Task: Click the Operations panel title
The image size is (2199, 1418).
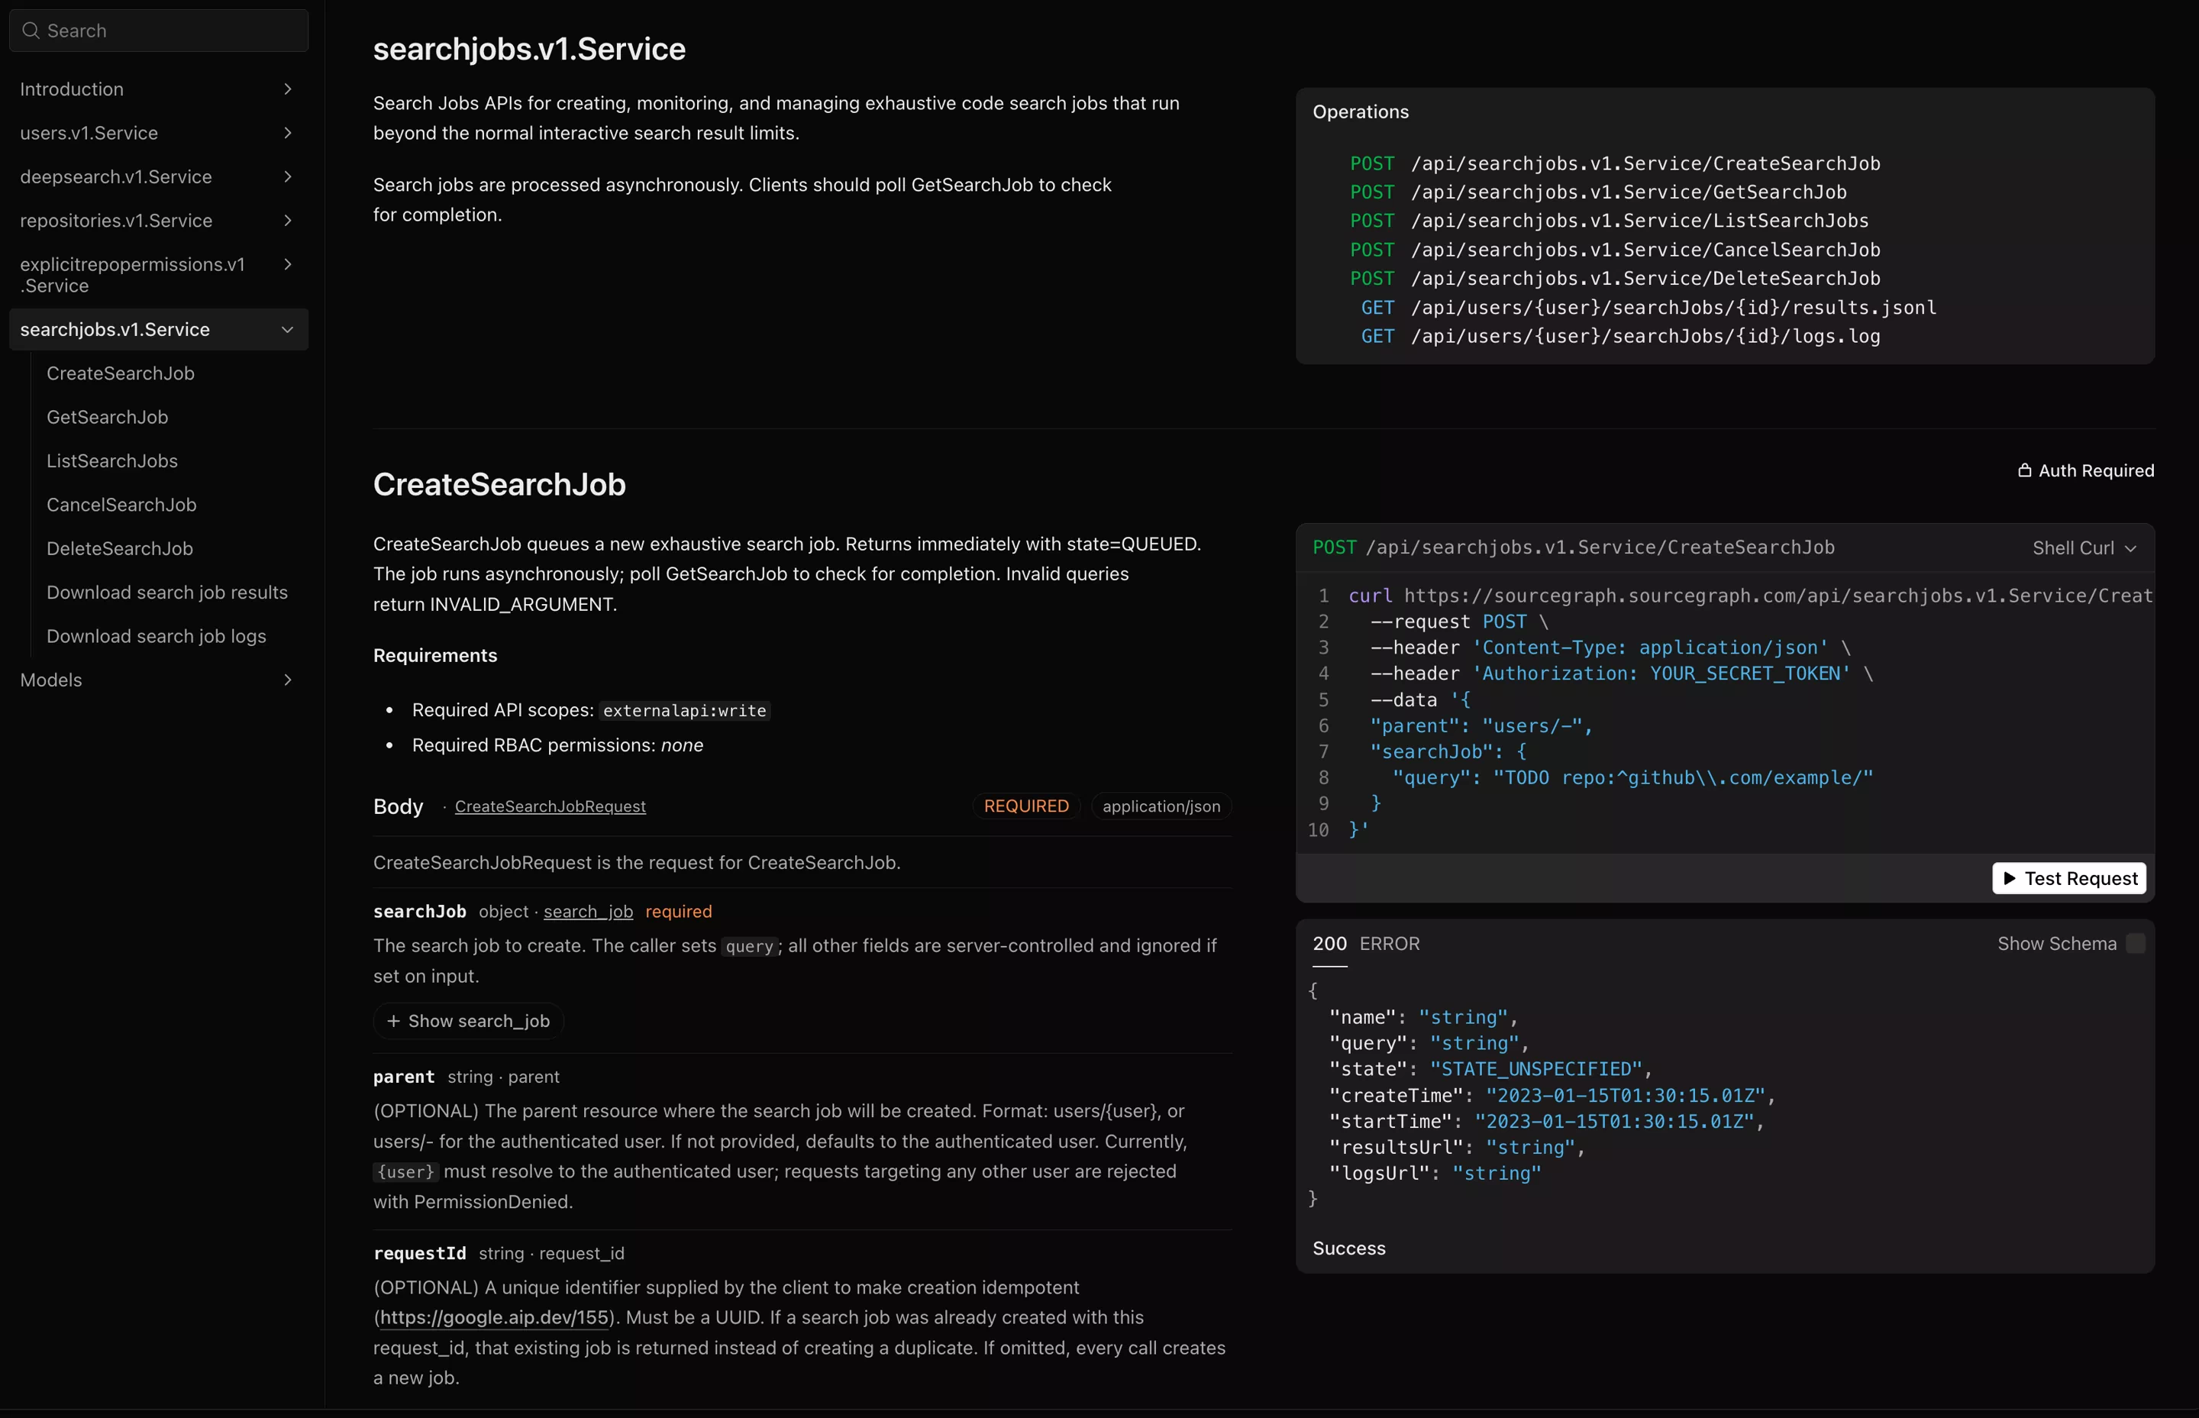Action: 1361,111
